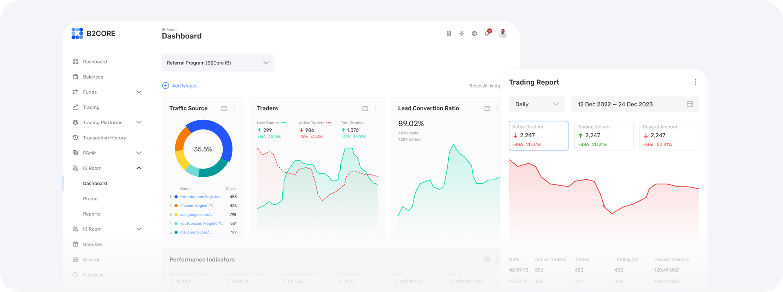Open the date range calendar field
The width and height of the screenshot is (783, 292).
635,104
